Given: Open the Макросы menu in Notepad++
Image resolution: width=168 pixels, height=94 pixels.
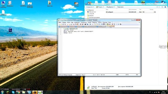Looking at the screenshot, I should pyautogui.click(x=94, y=22).
